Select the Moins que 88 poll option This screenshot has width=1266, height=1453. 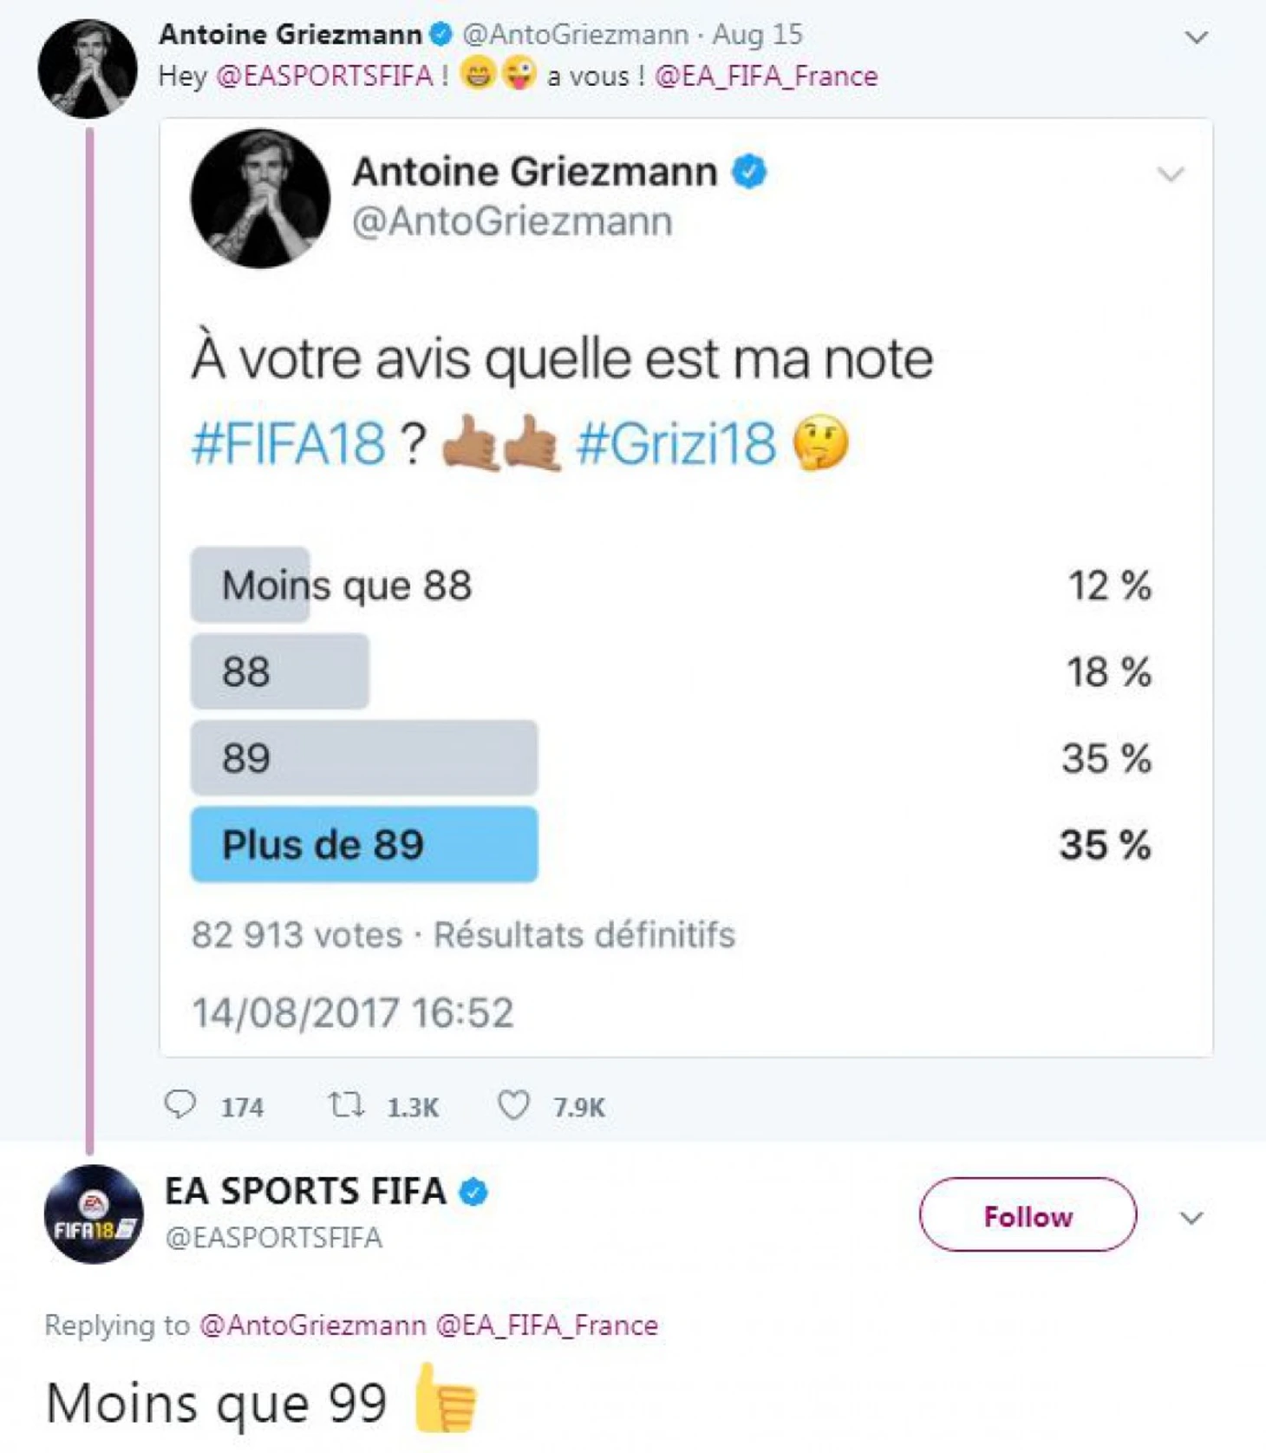click(x=671, y=585)
